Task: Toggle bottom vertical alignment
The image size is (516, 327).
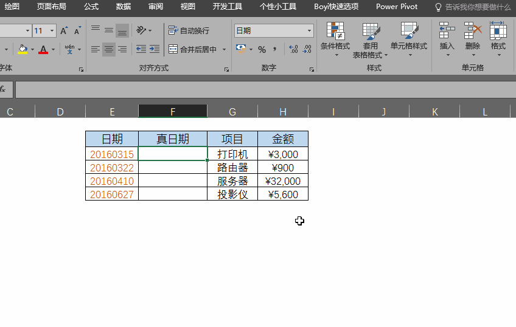Action: pos(122,30)
